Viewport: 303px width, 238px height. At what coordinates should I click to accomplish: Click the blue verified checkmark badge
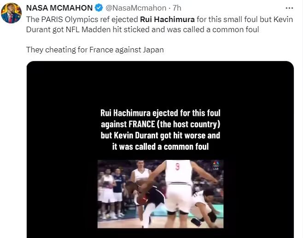tap(99, 8)
